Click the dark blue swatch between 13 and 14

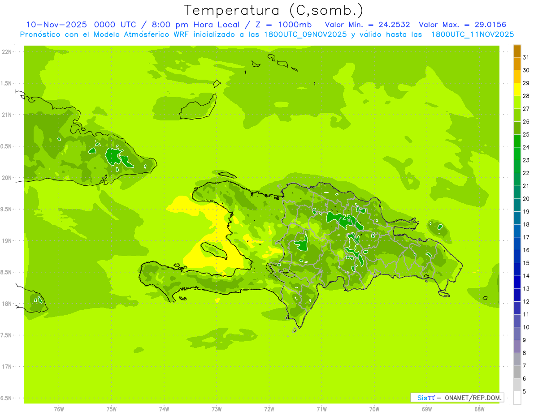(517, 282)
